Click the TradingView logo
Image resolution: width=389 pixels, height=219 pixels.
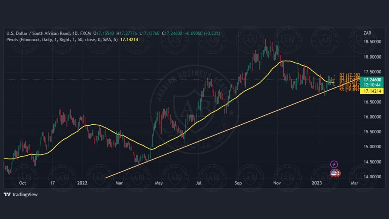coord(21,195)
